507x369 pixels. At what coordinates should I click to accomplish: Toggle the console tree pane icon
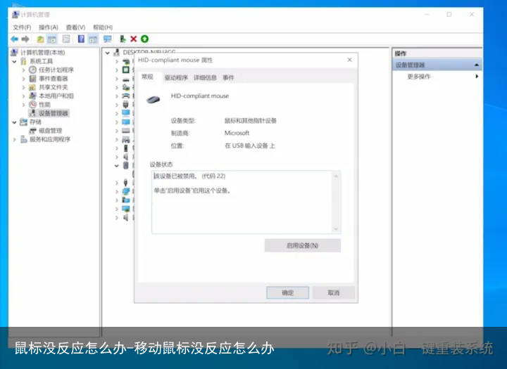51,39
